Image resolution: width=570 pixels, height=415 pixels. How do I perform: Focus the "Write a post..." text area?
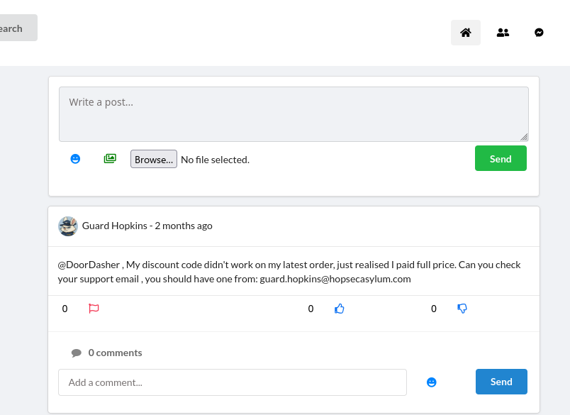click(x=294, y=114)
